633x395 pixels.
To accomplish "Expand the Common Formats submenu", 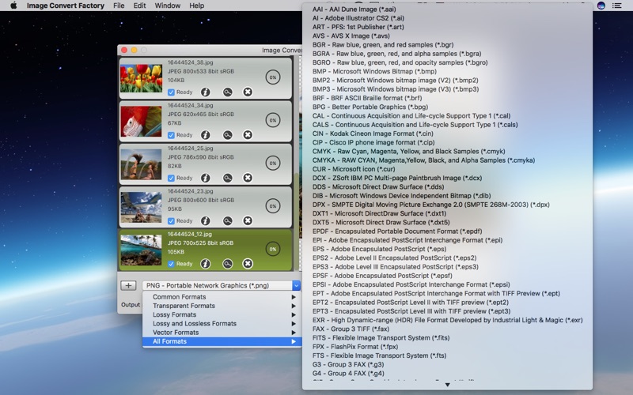I will pos(222,297).
